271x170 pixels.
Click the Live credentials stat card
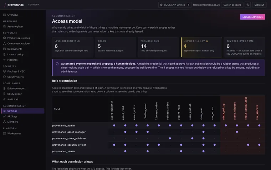[x=73, y=47]
